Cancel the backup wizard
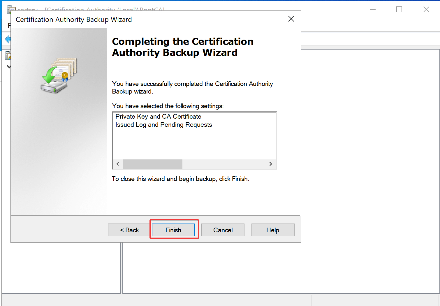This screenshot has width=440, height=306. (223, 230)
